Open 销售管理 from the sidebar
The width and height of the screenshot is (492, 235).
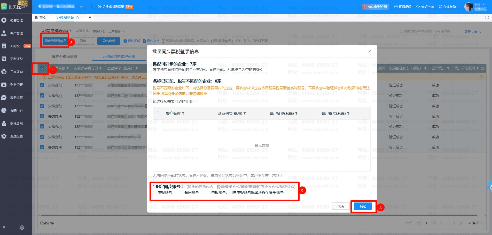[16, 20]
